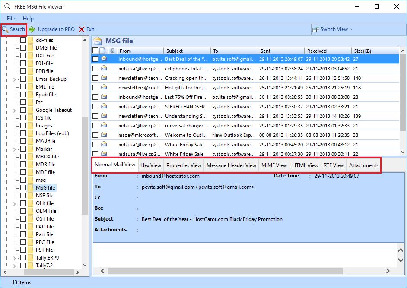This screenshot has width=407, height=288.
Task: Open the Attachments tab
Action: point(363,165)
